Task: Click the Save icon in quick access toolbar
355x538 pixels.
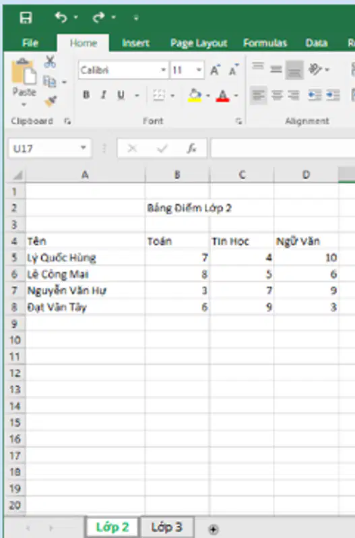Action: click(x=26, y=18)
